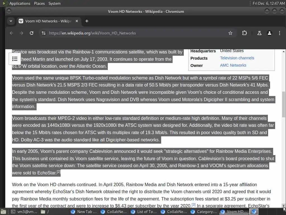Image resolution: width=286 pixels, height=215 pixels.
Task: Open the user profile icon
Action: click(270, 33)
